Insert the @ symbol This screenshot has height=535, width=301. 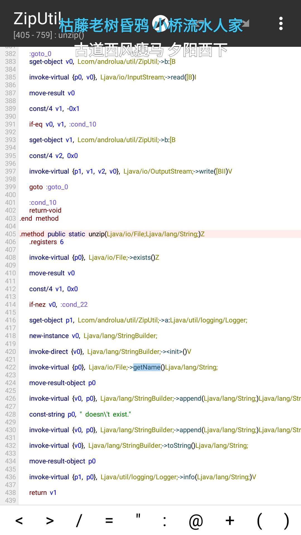[x=196, y=521]
